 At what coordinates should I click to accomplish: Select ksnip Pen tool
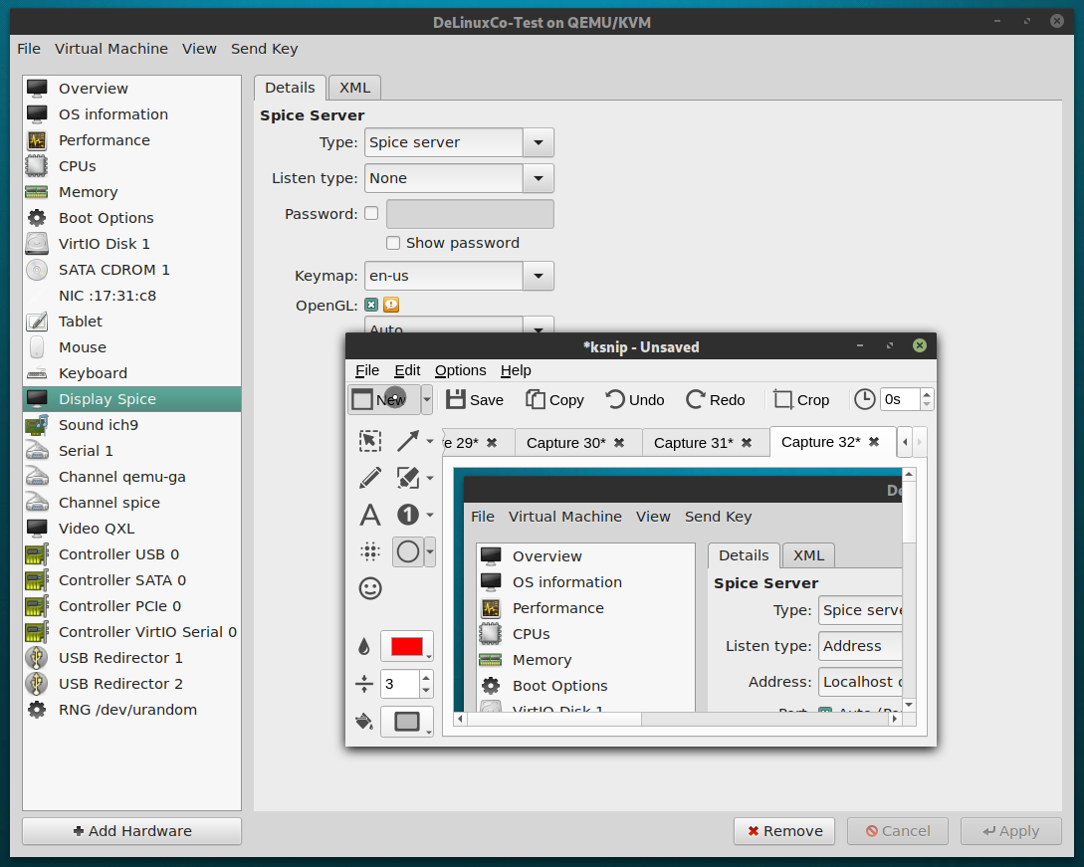(x=370, y=477)
